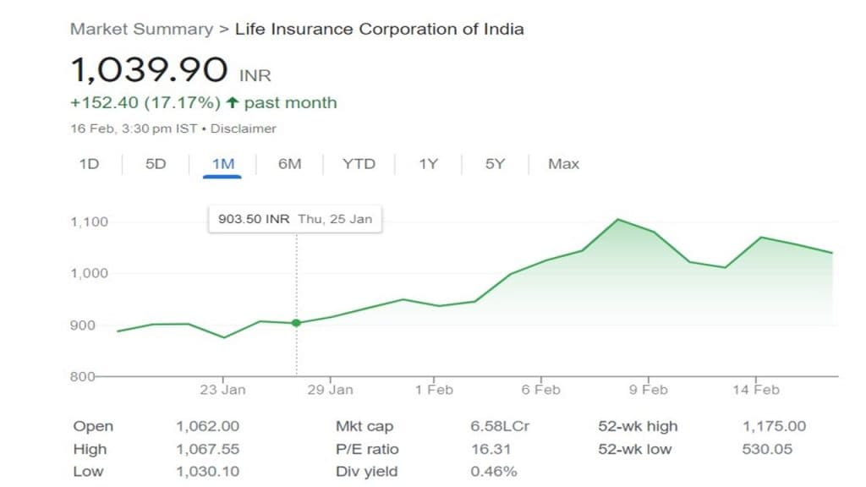Click the 1,039.90 current price value

(x=149, y=70)
